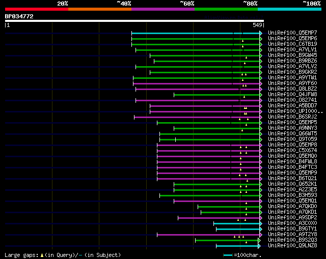
Task: Select the UniRef100_Q5EMP9 label
Action: pyautogui.click(x=292, y=173)
